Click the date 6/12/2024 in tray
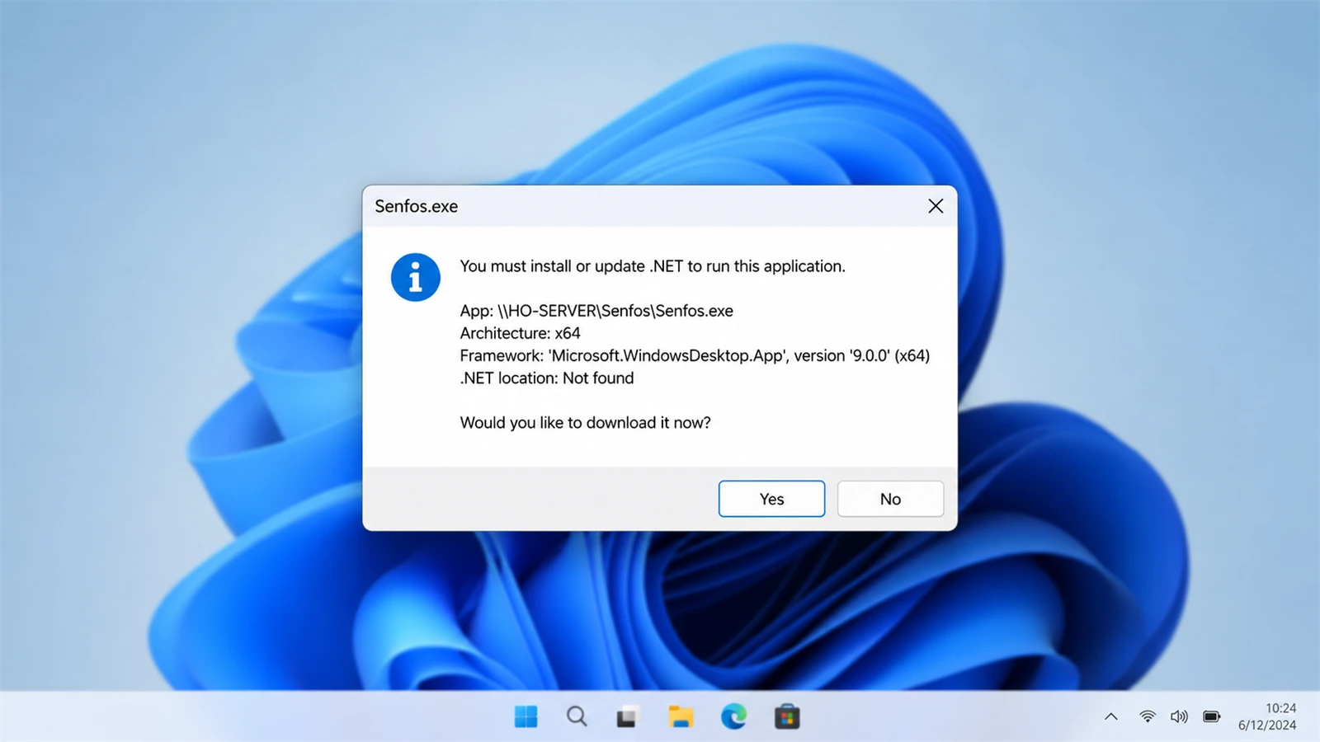 click(x=1267, y=726)
